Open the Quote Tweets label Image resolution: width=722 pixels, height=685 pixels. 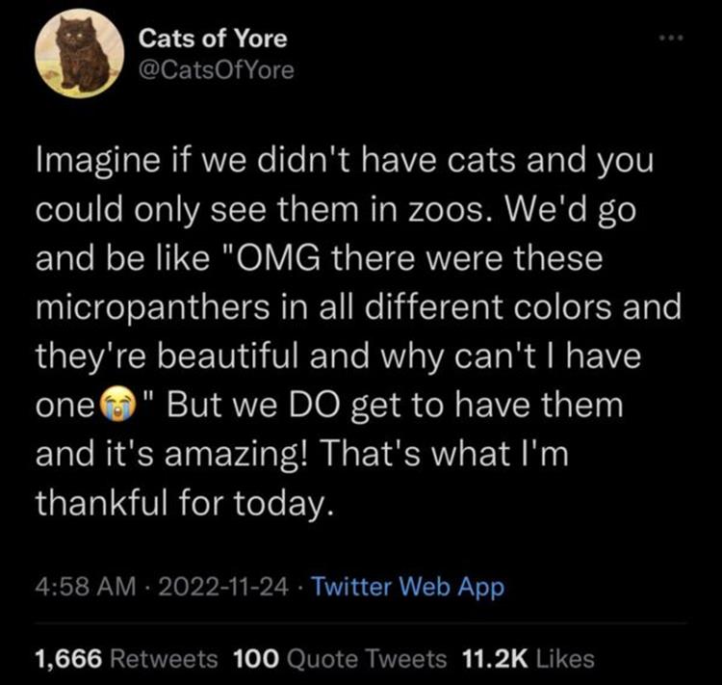coord(367,659)
